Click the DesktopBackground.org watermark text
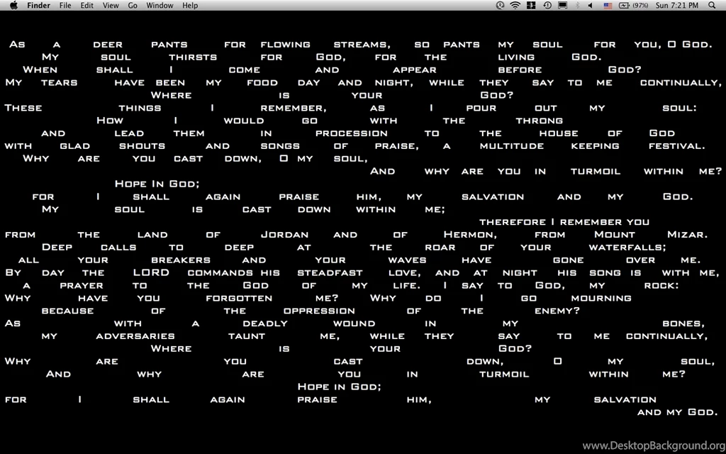This screenshot has height=454, width=726. click(x=652, y=445)
